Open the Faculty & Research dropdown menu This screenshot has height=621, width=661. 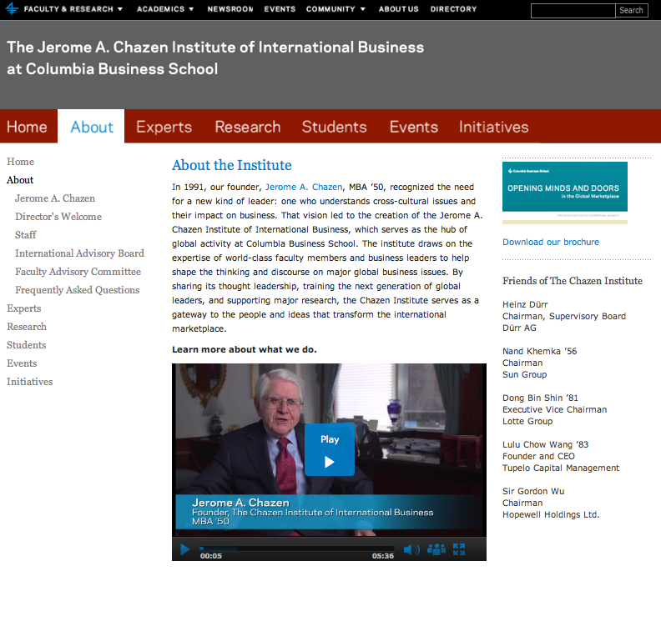73,9
